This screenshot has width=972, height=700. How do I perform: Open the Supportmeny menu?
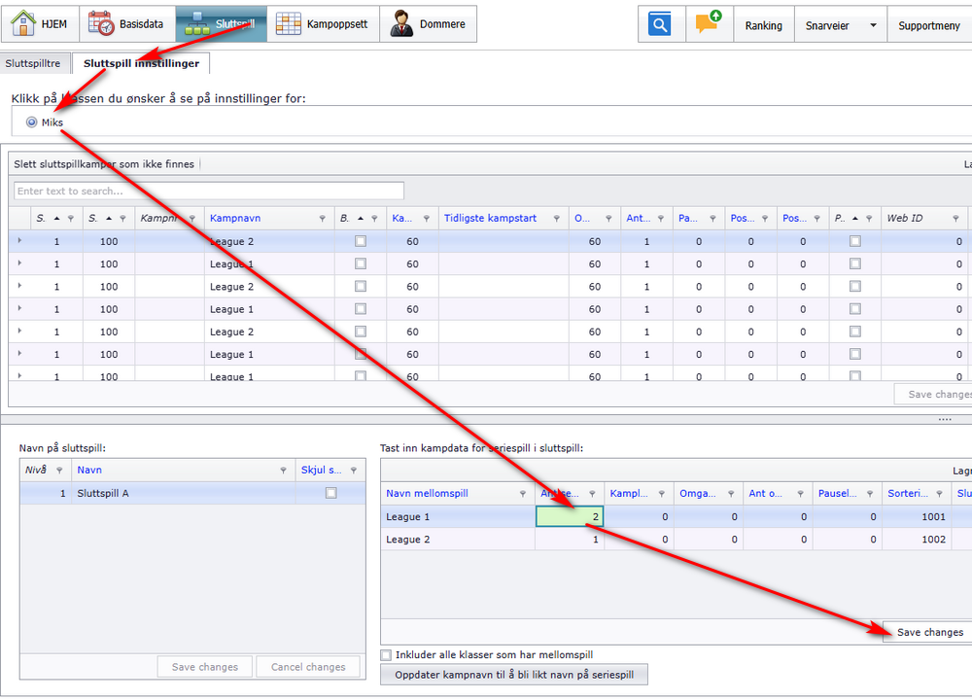point(929,25)
